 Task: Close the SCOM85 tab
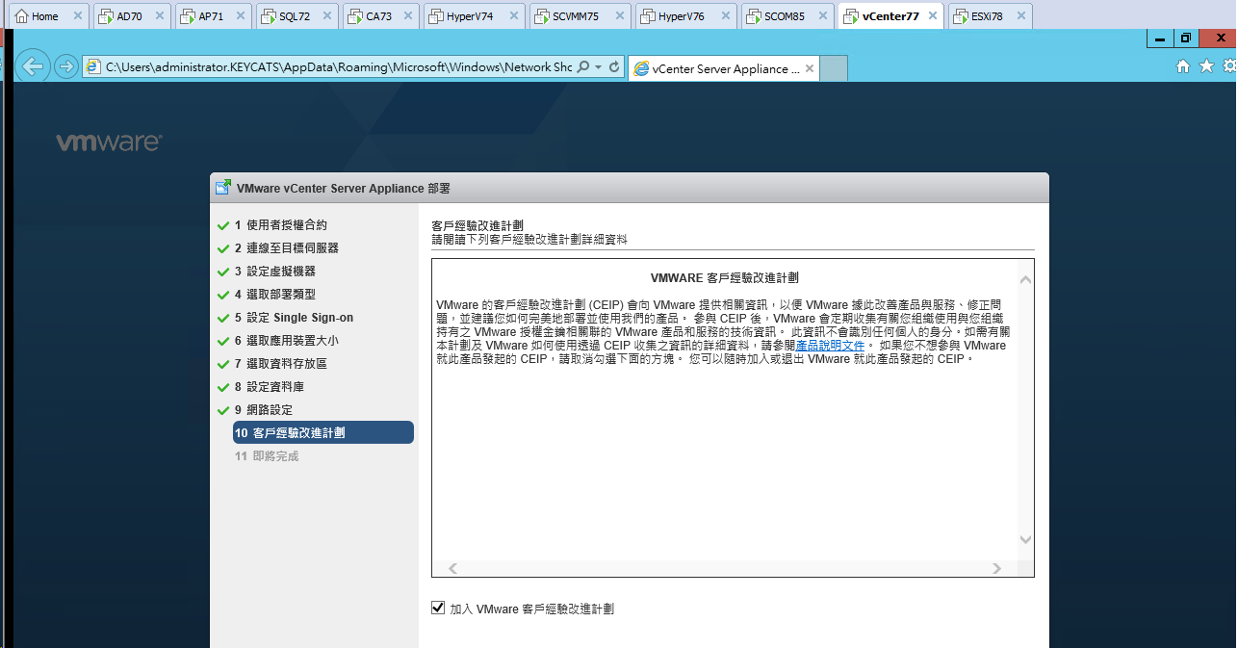point(821,16)
